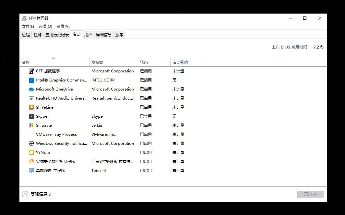Image resolution: width=345 pixels, height=215 pixels.
Task: Click 已禁用 status in Intel Graphics row
Action: click(146, 80)
